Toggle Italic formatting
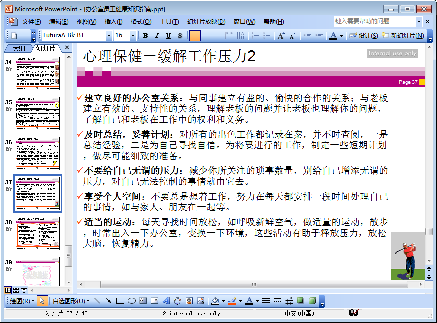Screen dimensions: 437x323 [157, 35]
